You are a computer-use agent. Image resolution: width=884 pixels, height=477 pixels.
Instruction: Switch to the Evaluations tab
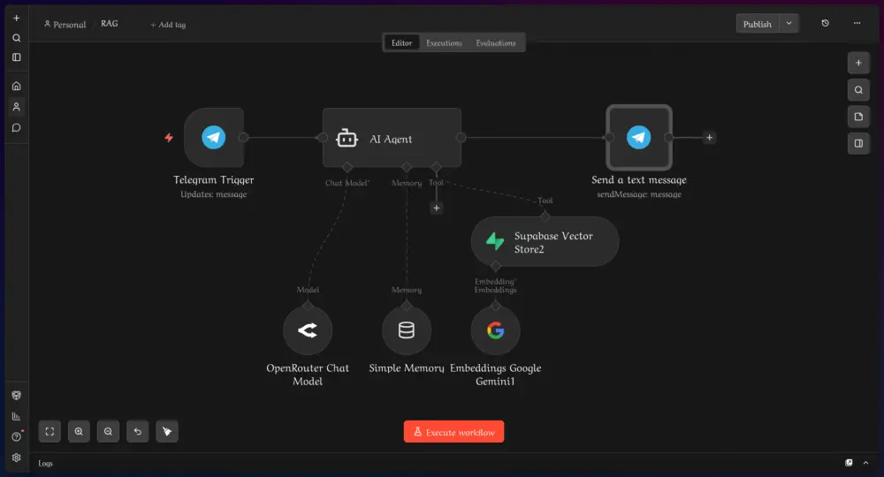(x=496, y=42)
